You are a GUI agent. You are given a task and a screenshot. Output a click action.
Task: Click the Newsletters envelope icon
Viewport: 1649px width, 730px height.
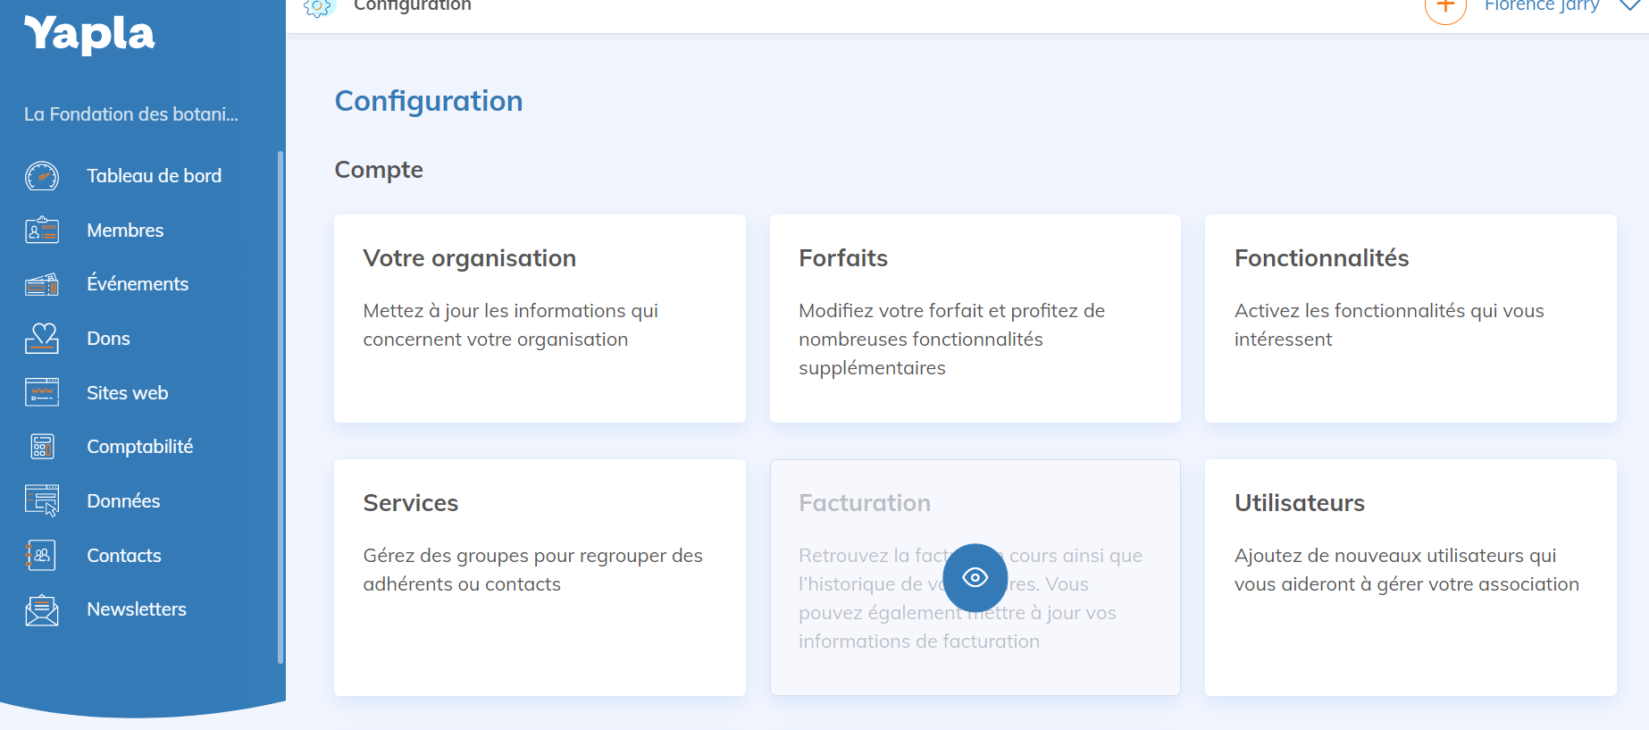(x=42, y=610)
